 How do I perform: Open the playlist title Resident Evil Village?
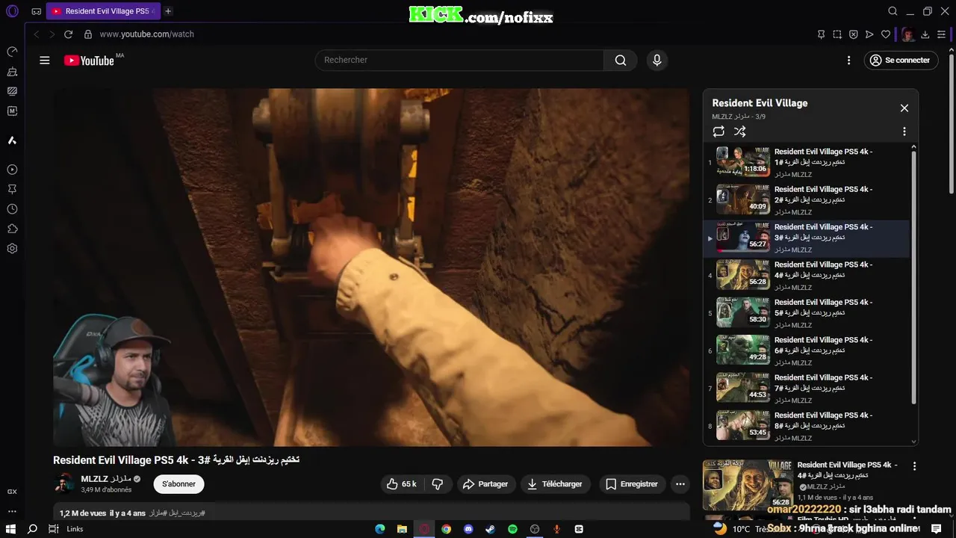pos(760,103)
